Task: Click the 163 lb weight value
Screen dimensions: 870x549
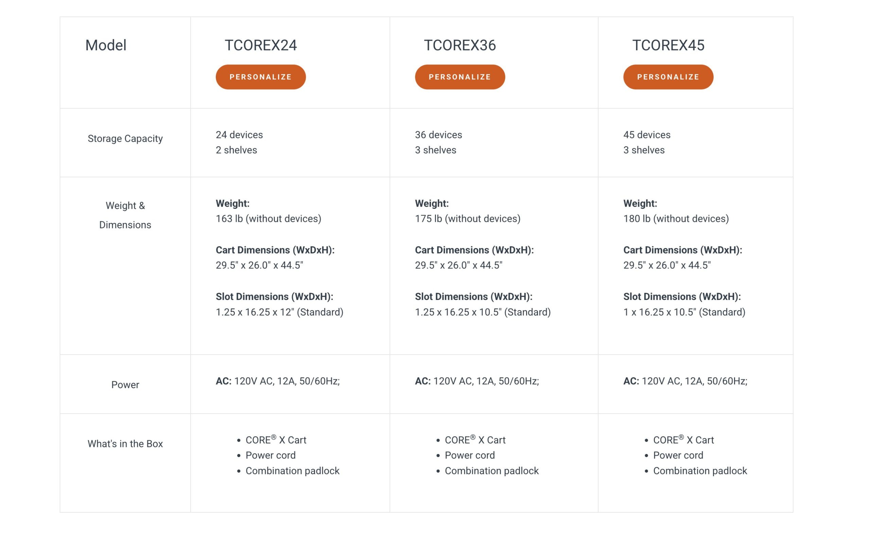Action: tap(268, 219)
